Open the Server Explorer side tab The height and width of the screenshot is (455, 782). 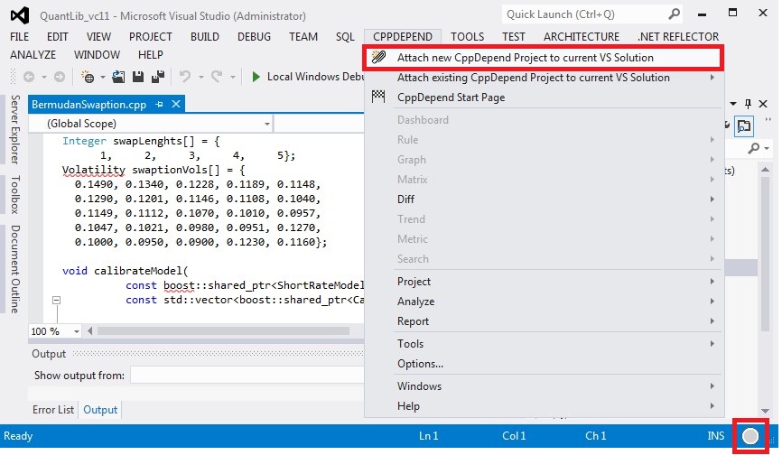point(15,130)
